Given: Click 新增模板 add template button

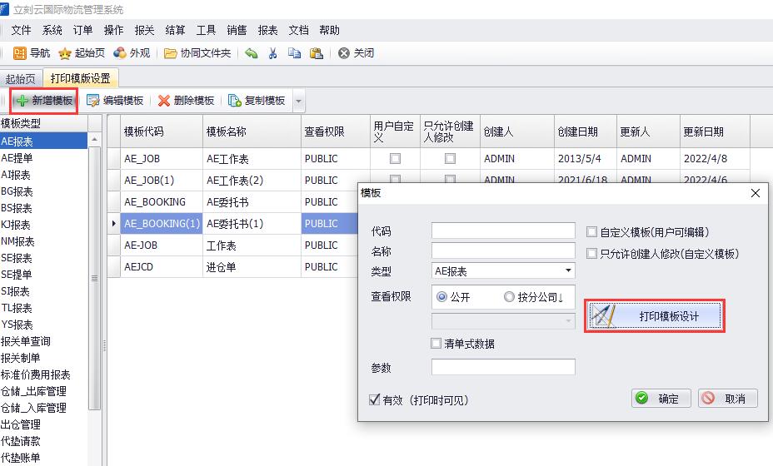Looking at the screenshot, I should tap(44, 101).
